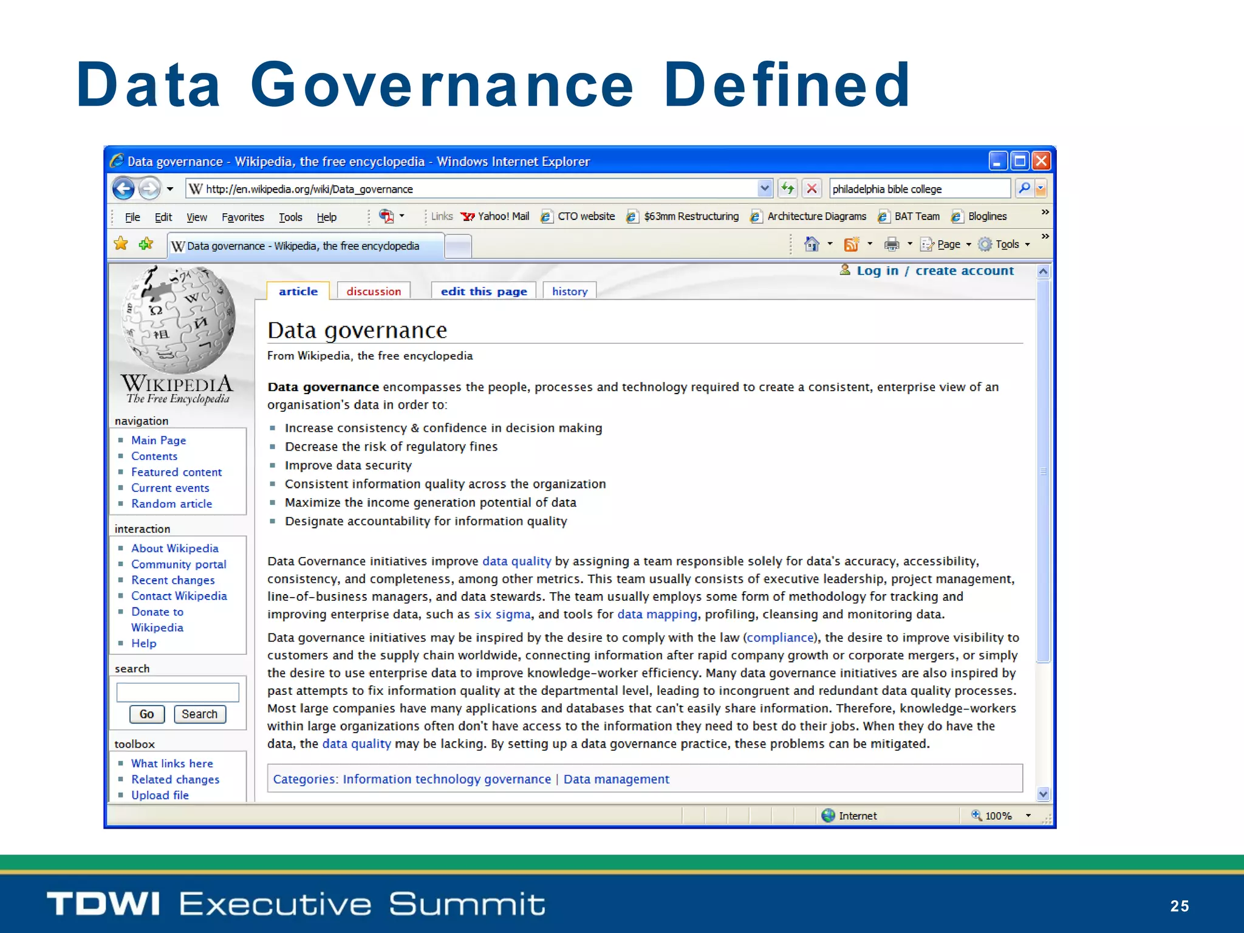Open the Tools menu in menu bar
Viewport: 1244px width, 933px height.
290,217
